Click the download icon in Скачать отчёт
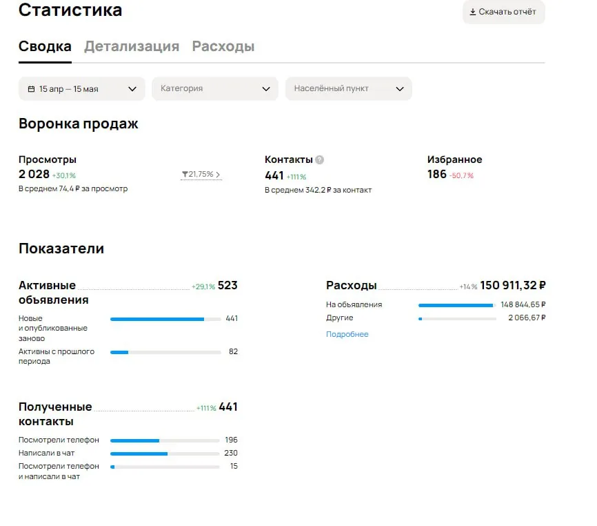This screenshot has height=526, width=597. coord(472,12)
